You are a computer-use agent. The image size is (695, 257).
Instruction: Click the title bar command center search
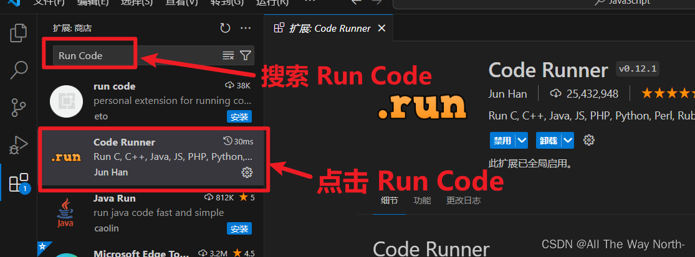point(544,4)
